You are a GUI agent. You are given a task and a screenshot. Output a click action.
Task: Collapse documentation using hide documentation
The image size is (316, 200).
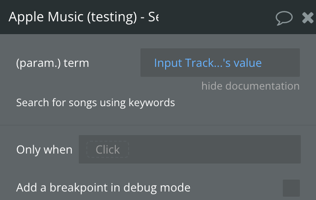[251, 86]
